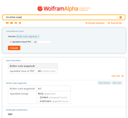Click the Richter scale magnitude table header
128x118 pixels.
(33, 66)
